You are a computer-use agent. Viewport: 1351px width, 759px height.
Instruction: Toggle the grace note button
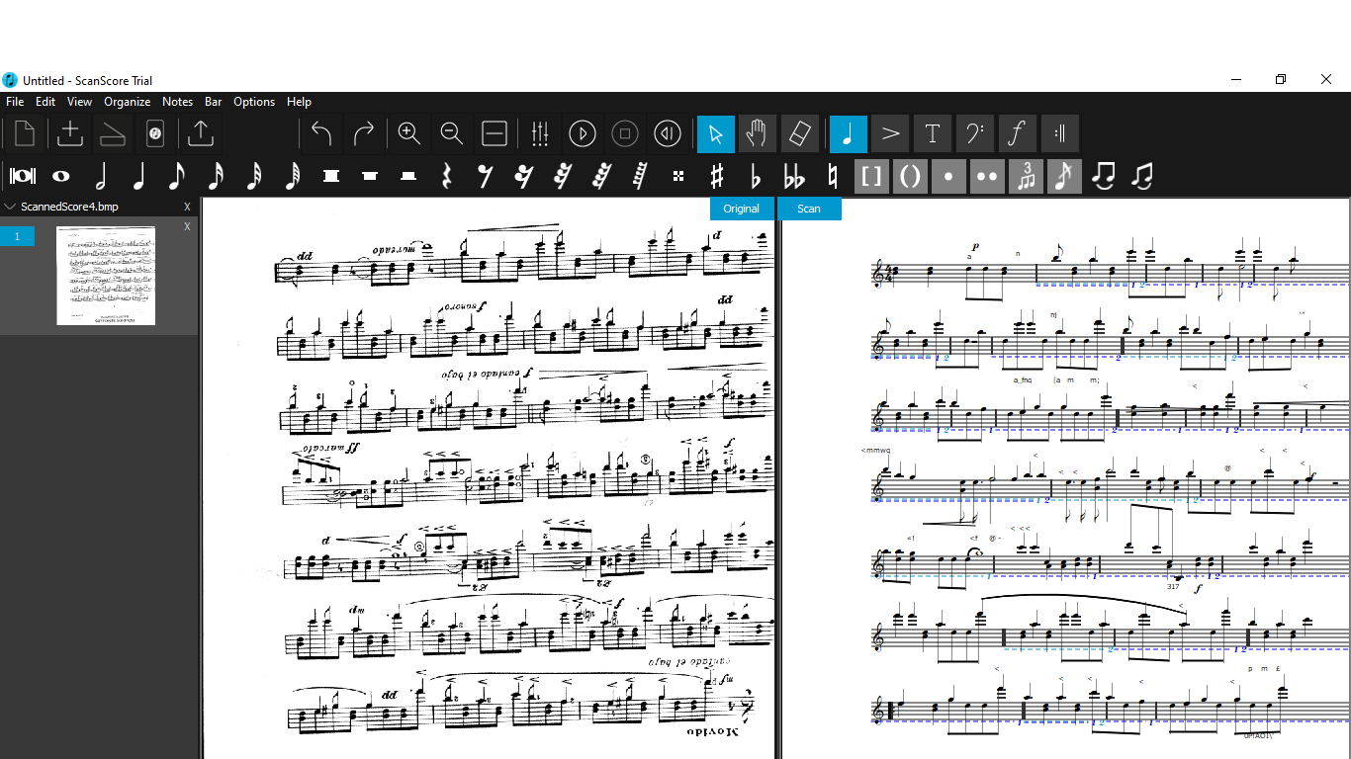(x=1064, y=176)
